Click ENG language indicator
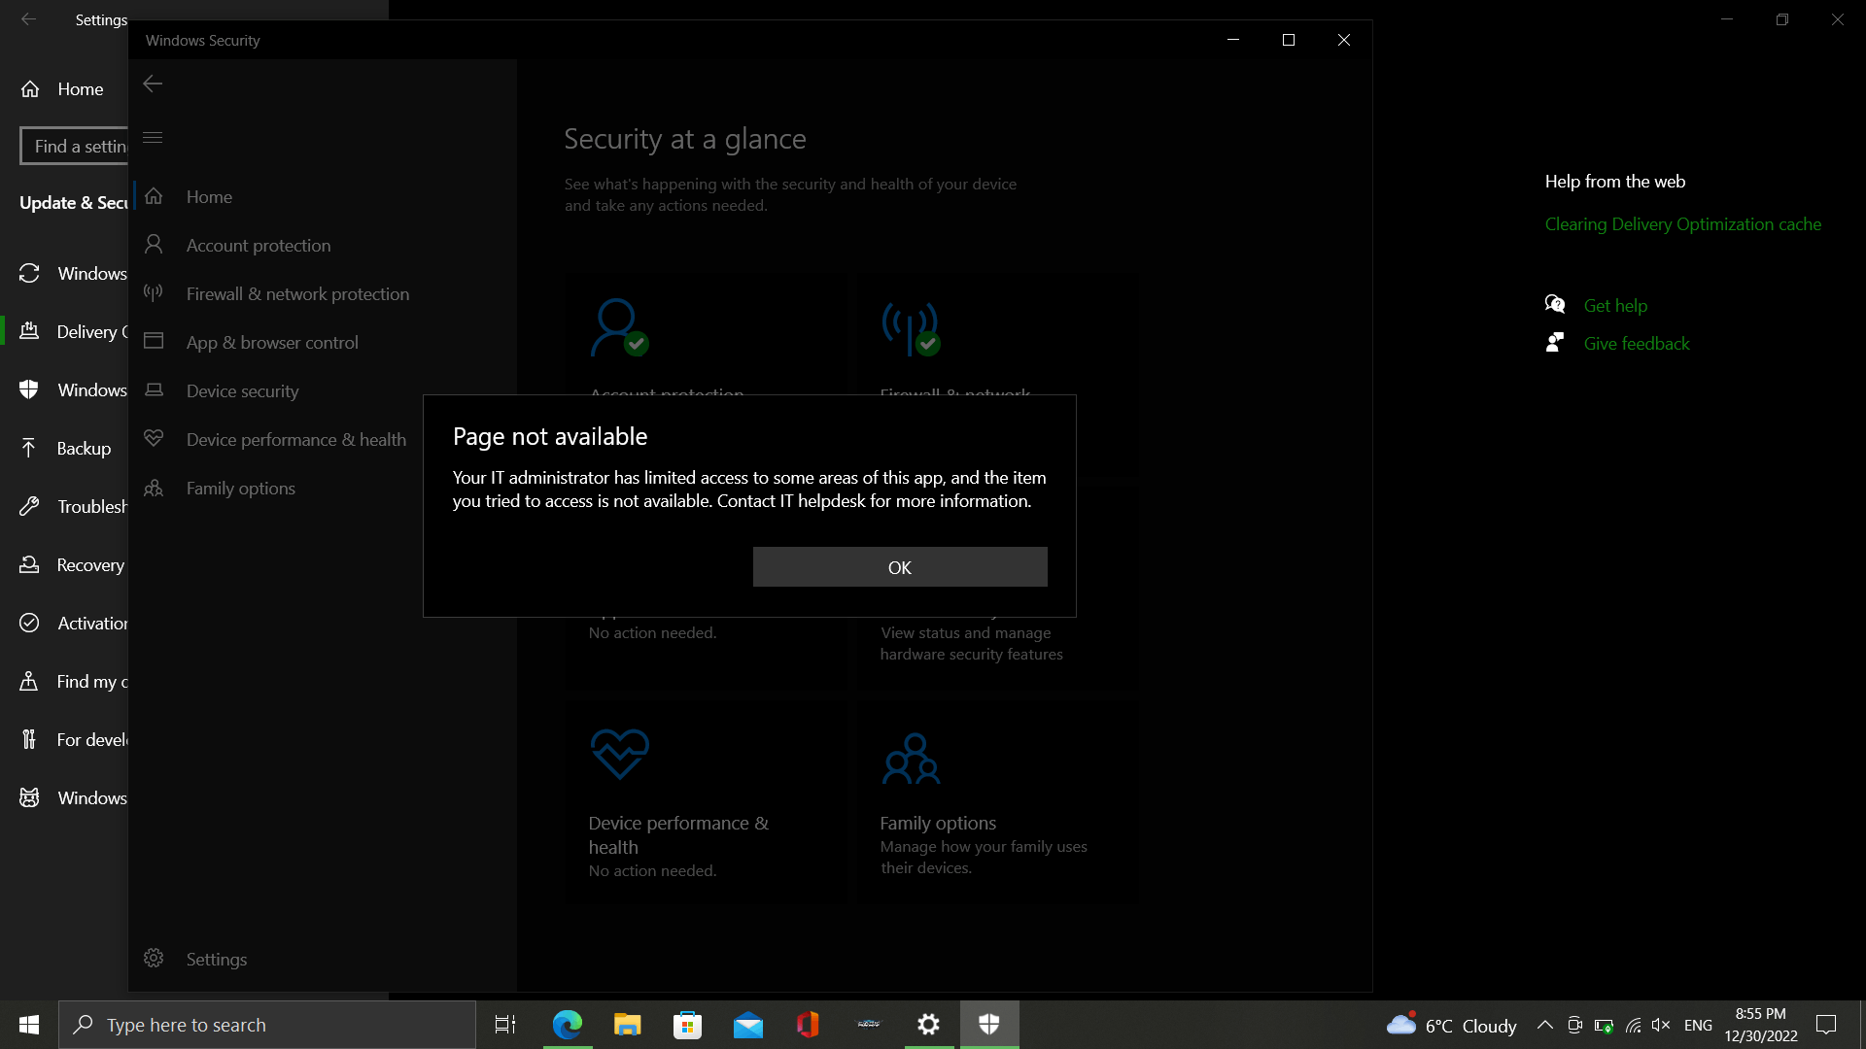The width and height of the screenshot is (1866, 1049). point(1698,1025)
